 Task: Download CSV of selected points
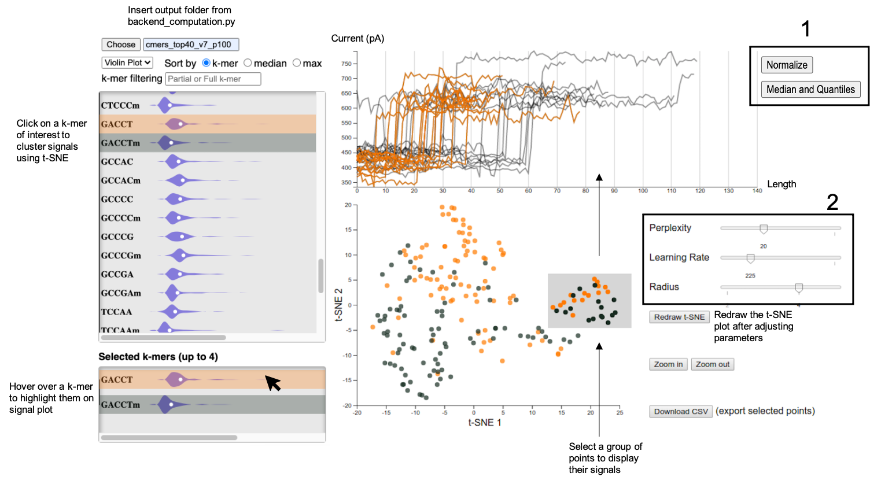point(681,412)
